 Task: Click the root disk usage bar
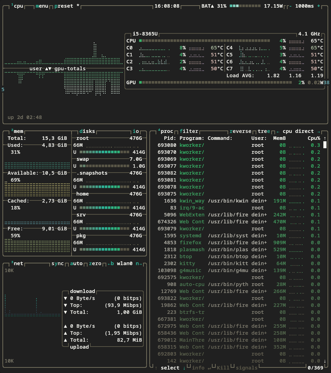[x=105, y=152]
